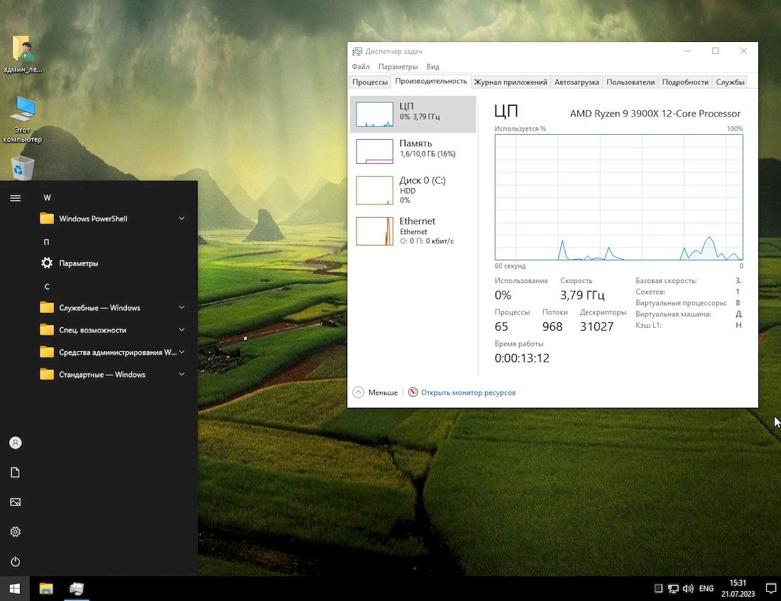Select the Диск 0 (C:) performance item
This screenshot has width=781, height=601.
[x=413, y=190]
